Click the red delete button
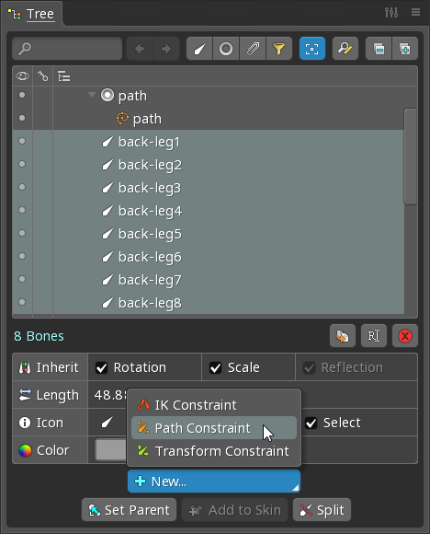The height and width of the screenshot is (534, 430). [405, 336]
